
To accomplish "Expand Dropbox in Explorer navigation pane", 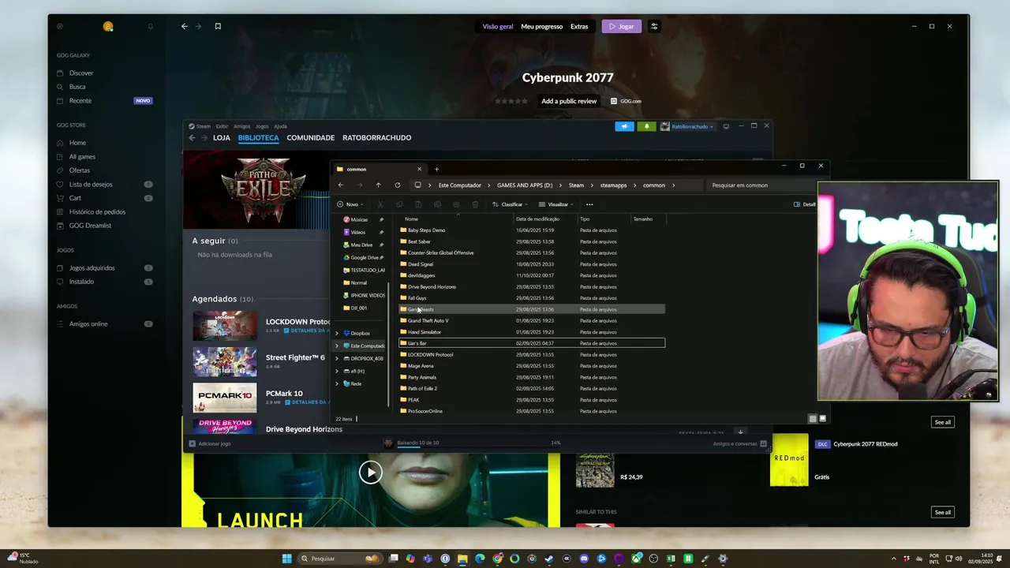I will 337,333.
